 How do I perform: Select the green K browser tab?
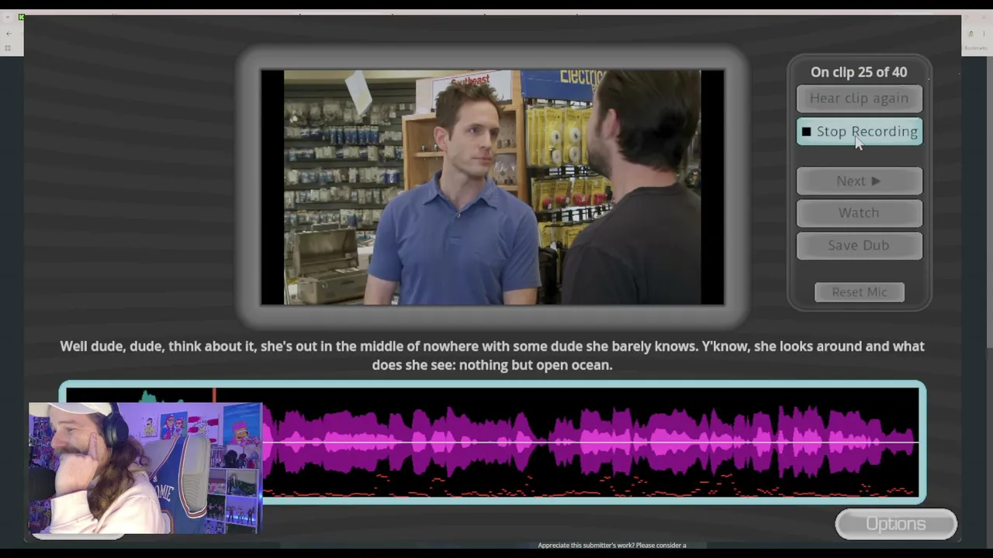point(22,16)
